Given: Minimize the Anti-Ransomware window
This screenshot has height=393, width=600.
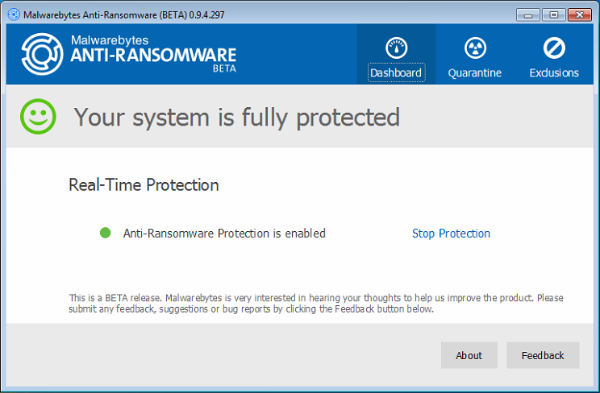Looking at the screenshot, I should [529, 14].
